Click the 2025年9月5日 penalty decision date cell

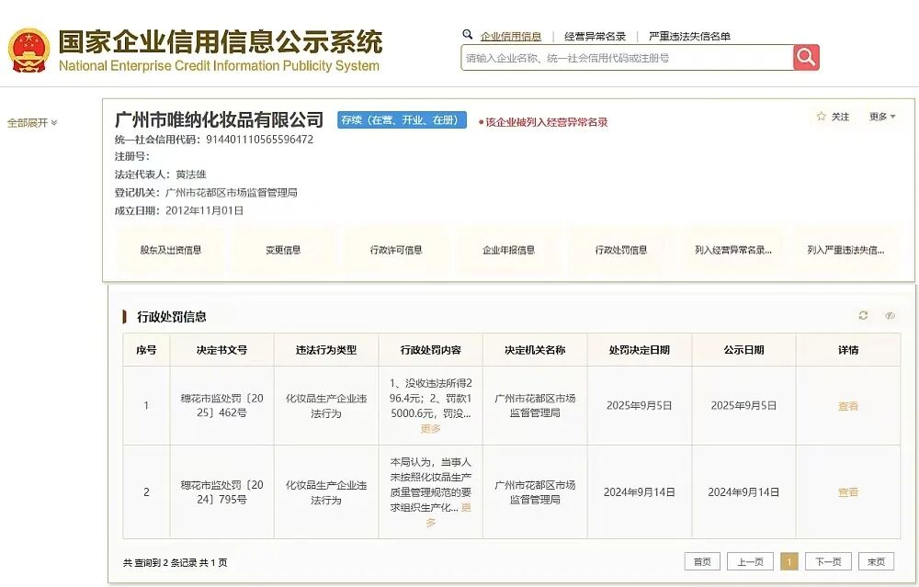point(640,405)
